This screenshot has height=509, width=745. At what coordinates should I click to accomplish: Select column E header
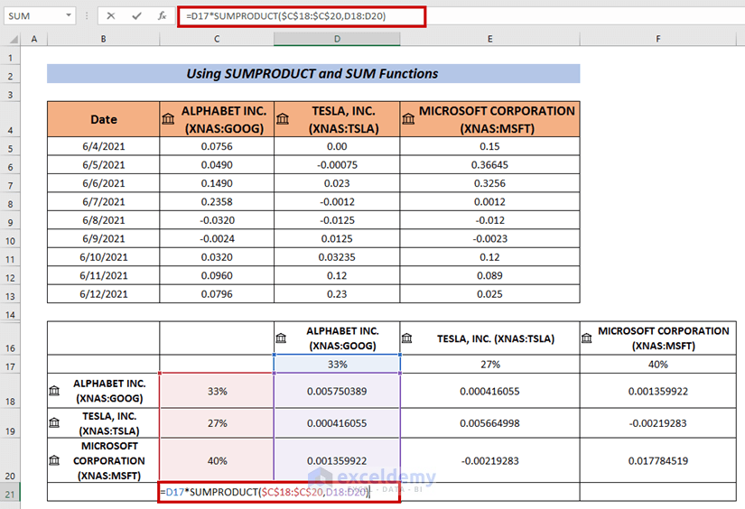tap(489, 39)
